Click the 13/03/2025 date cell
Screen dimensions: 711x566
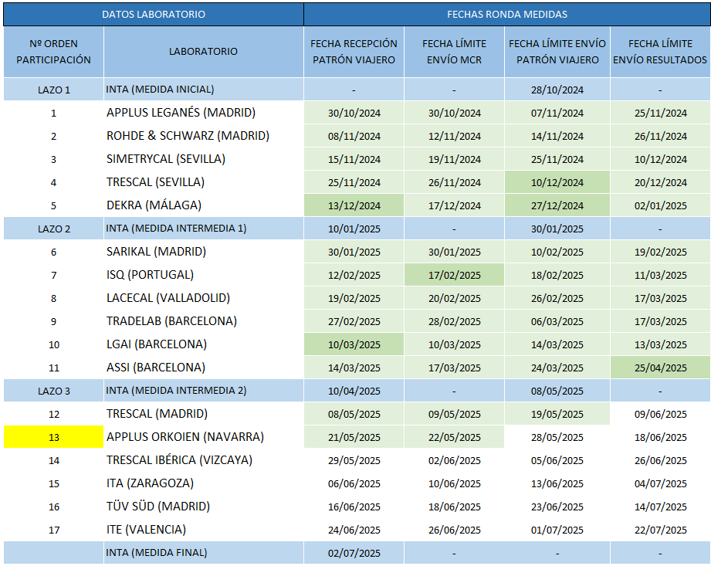point(660,344)
